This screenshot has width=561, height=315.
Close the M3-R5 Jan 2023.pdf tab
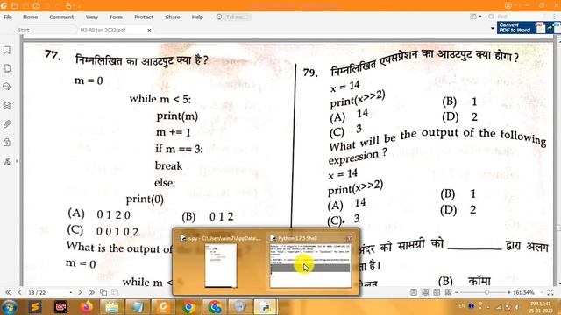[149, 31]
